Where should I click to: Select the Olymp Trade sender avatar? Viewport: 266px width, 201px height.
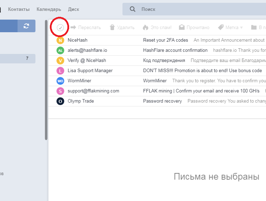(x=60, y=101)
